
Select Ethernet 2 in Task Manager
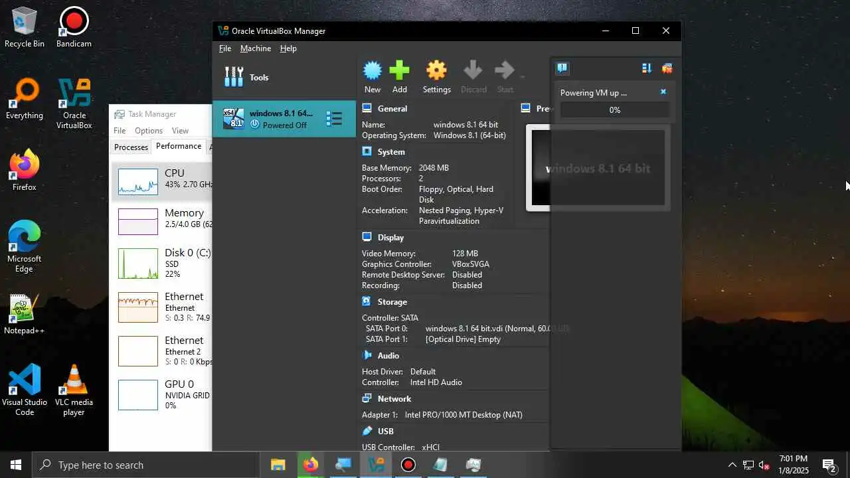(x=162, y=351)
